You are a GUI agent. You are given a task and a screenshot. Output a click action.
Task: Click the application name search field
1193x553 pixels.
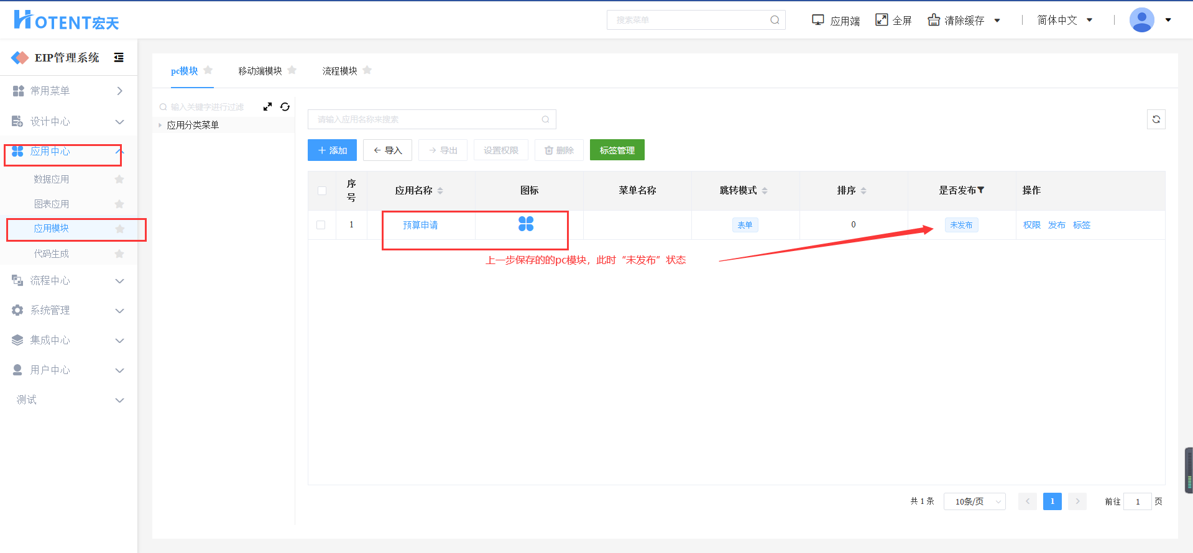(428, 119)
